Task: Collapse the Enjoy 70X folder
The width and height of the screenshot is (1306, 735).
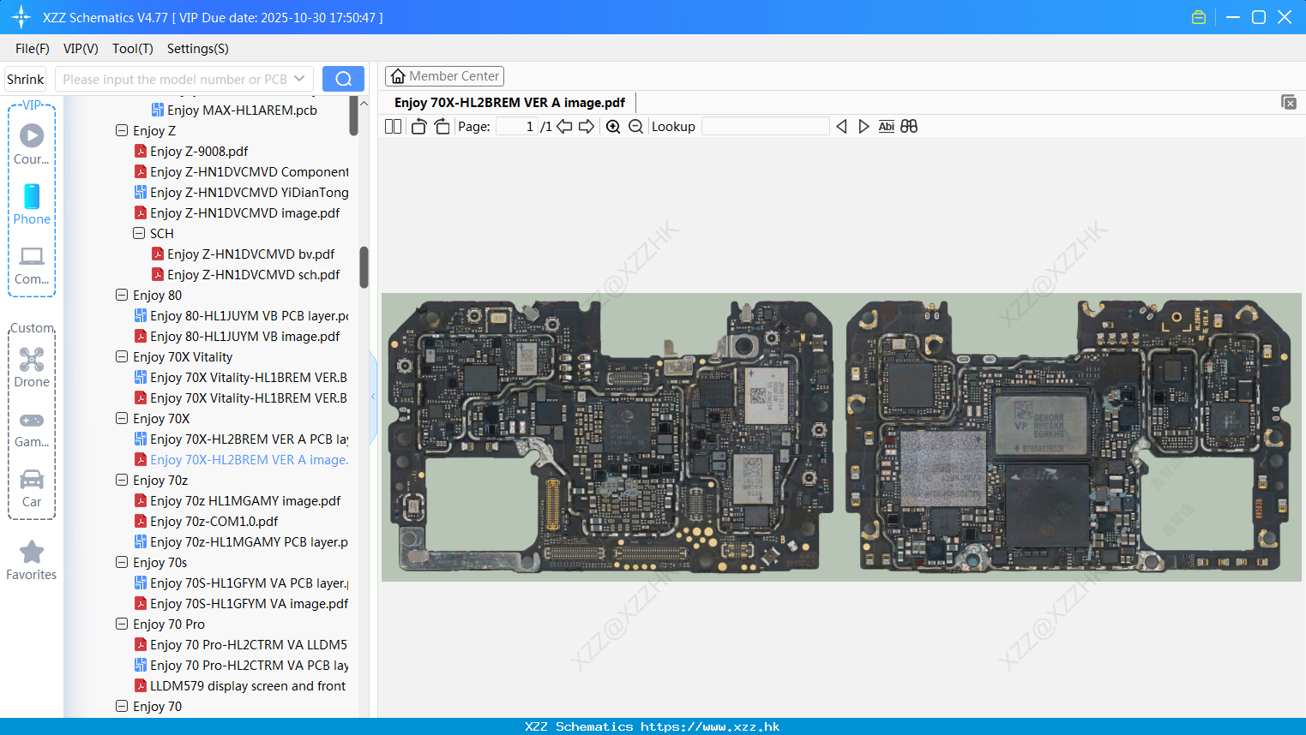Action: click(x=122, y=418)
